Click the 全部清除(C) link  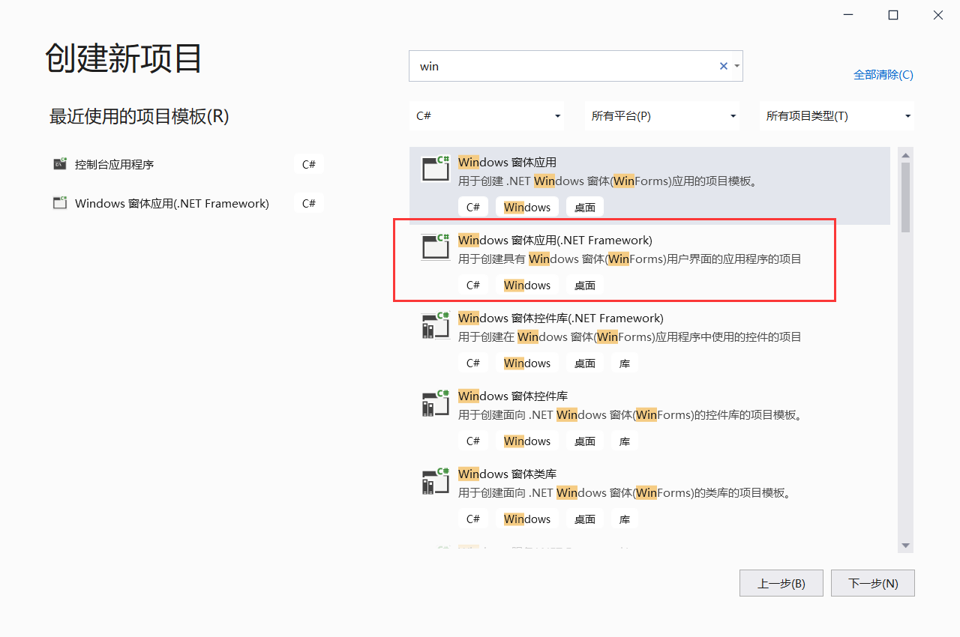click(883, 75)
